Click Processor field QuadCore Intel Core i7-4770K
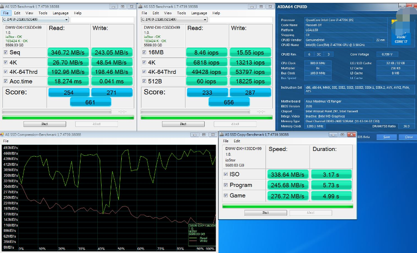Screen dimensions: 417x253 coord(346,20)
